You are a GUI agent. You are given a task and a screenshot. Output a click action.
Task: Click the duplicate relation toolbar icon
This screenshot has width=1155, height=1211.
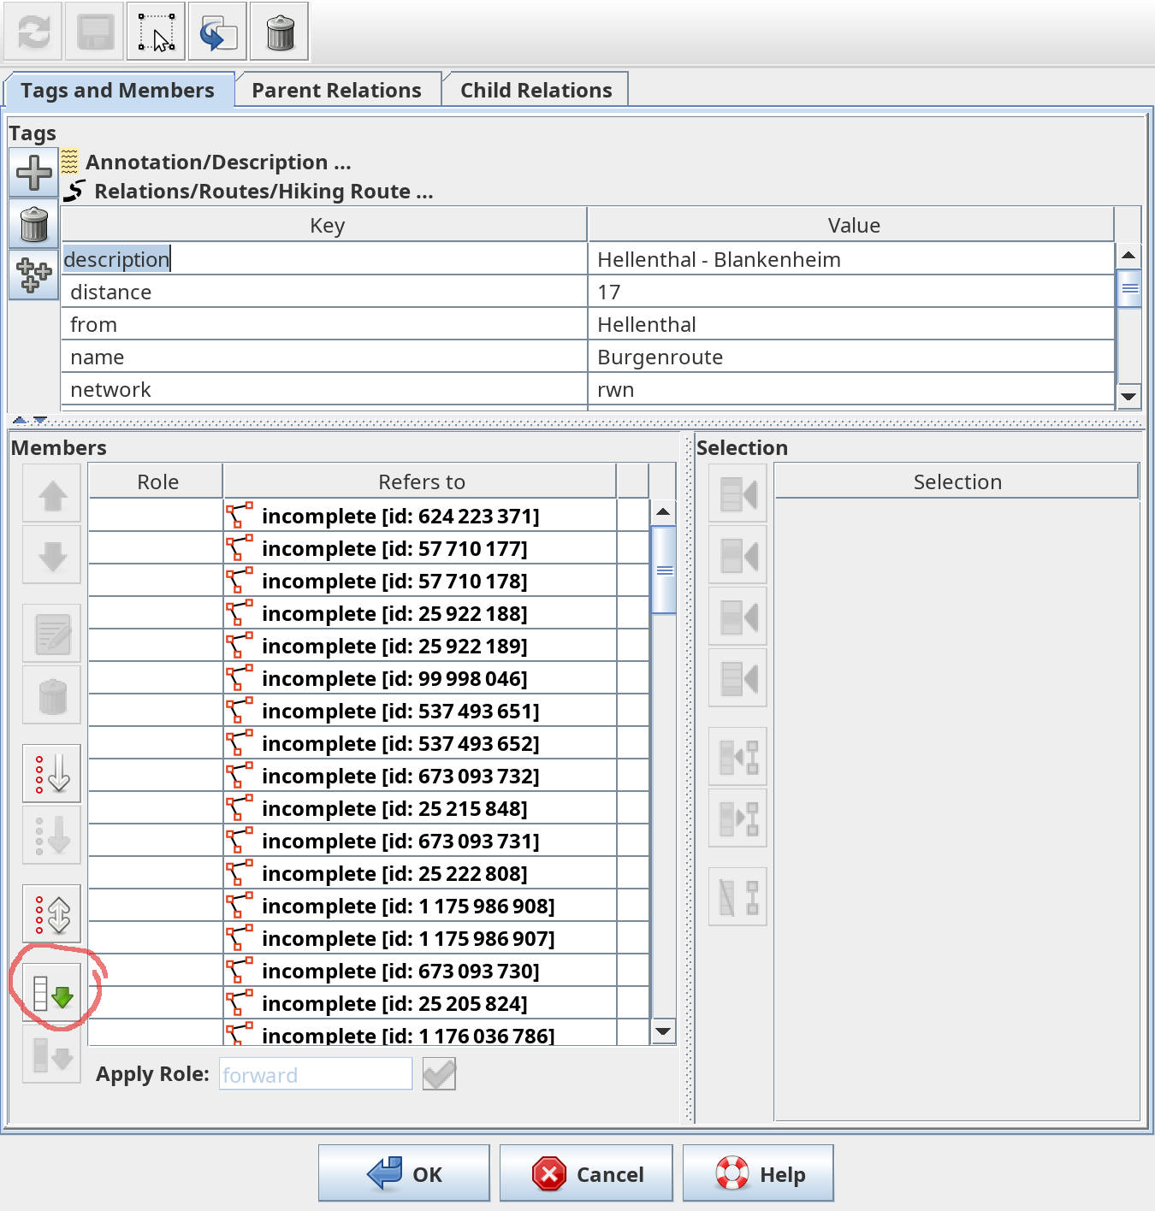pyautogui.click(x=218, y=32)
